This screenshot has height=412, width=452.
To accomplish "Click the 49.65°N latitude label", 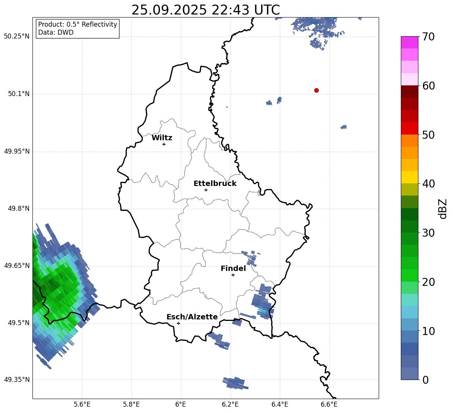I will coord(17,265).
